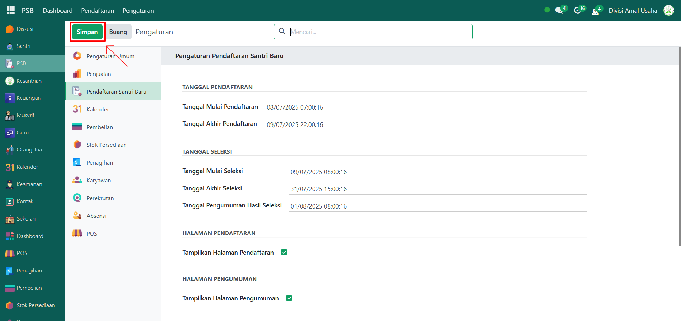Discard changes with the Buang button
The height and width of the screenshot is (321, 681).
point(118,32)
